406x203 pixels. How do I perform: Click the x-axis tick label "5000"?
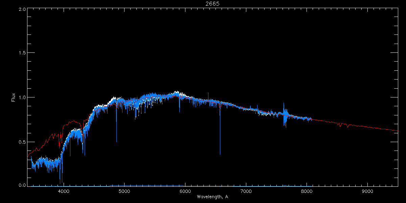pyautogui.click(x=125, y=191)
